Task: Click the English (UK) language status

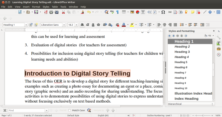Action: click(x=103, y=115)
